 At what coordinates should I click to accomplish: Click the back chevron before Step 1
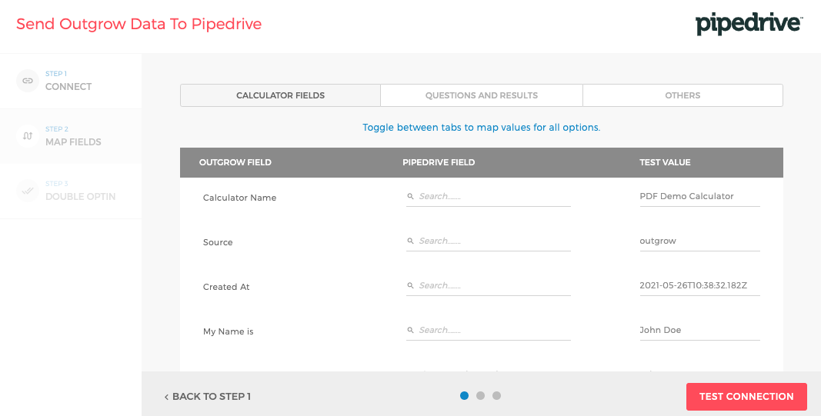pos(166,397)
